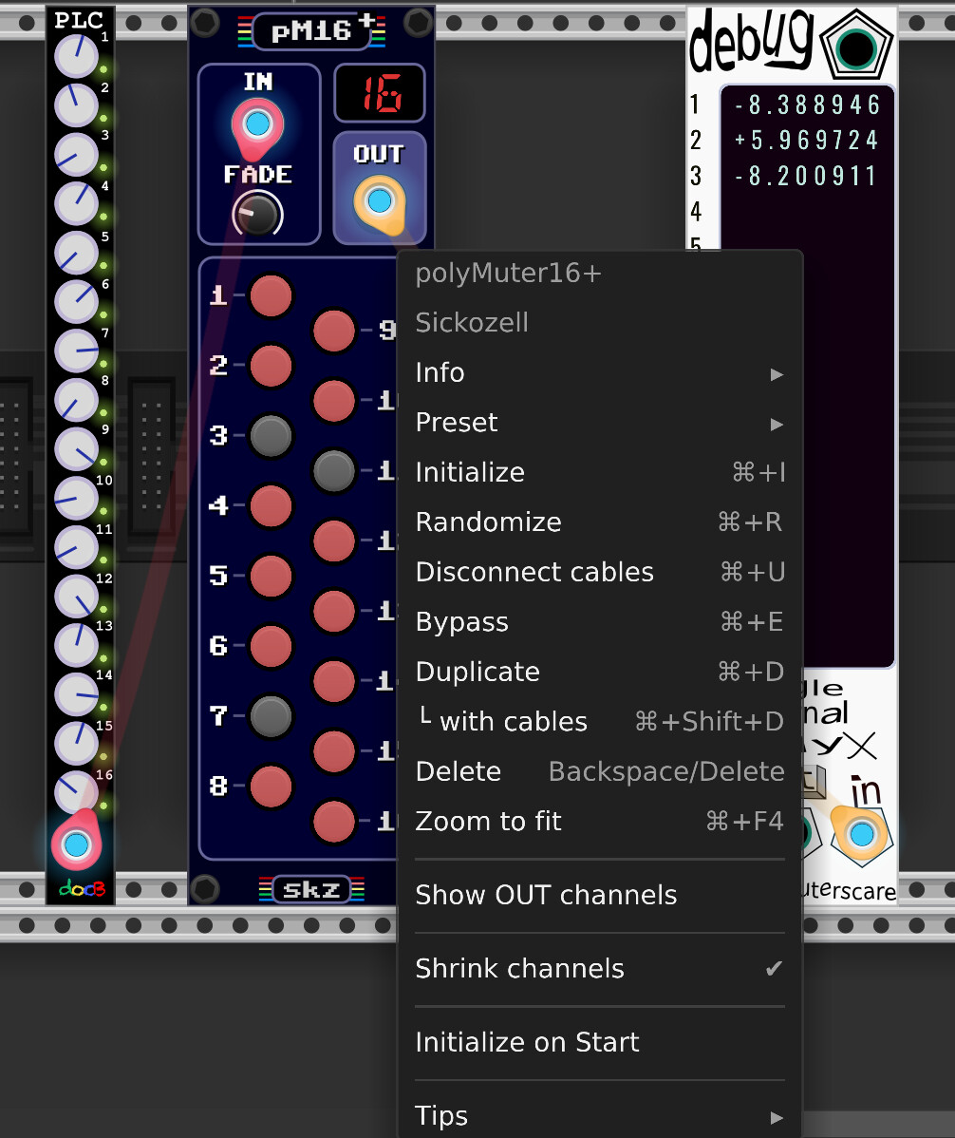Click the 16 channel count display
Viewport: 955px width, 1138px height.
(380, 95)
